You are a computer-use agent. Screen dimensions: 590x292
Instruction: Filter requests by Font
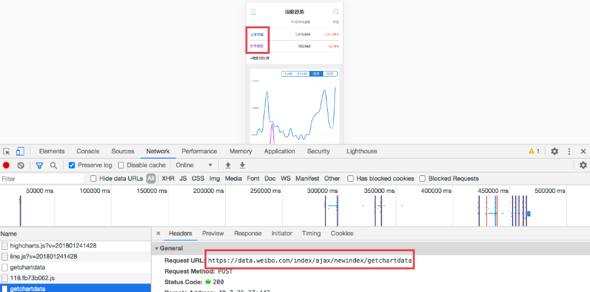[253, 178]
